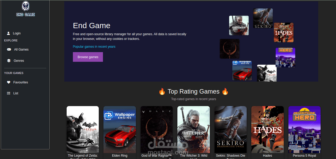This screenshot has height=159, width=336.
Task: Open the Wallpaper Engine tile in hero banner
Action: [242, 70]
